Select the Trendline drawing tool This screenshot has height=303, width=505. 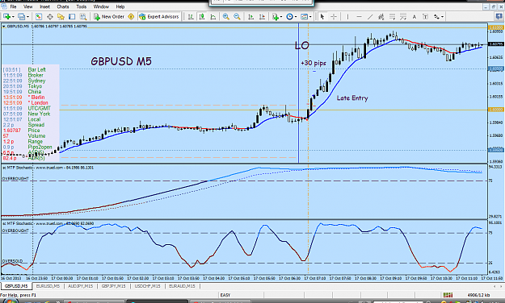(x=370, y=16)
